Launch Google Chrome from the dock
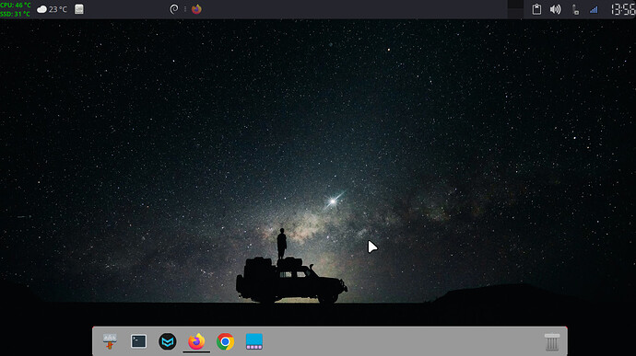 coord(225,341)
